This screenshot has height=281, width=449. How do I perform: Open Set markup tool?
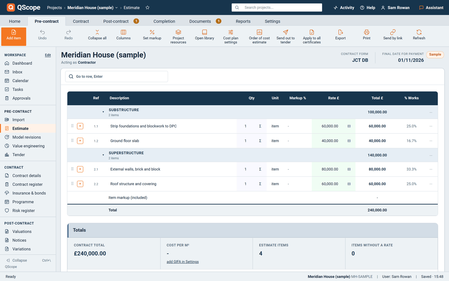coord(152,35)
